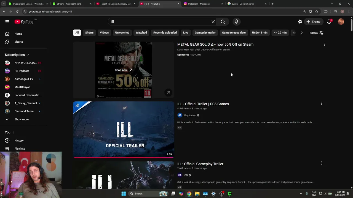The image size is (353, 198).
Task: Open the Forward Observations subscription
Action: [23, 95]
